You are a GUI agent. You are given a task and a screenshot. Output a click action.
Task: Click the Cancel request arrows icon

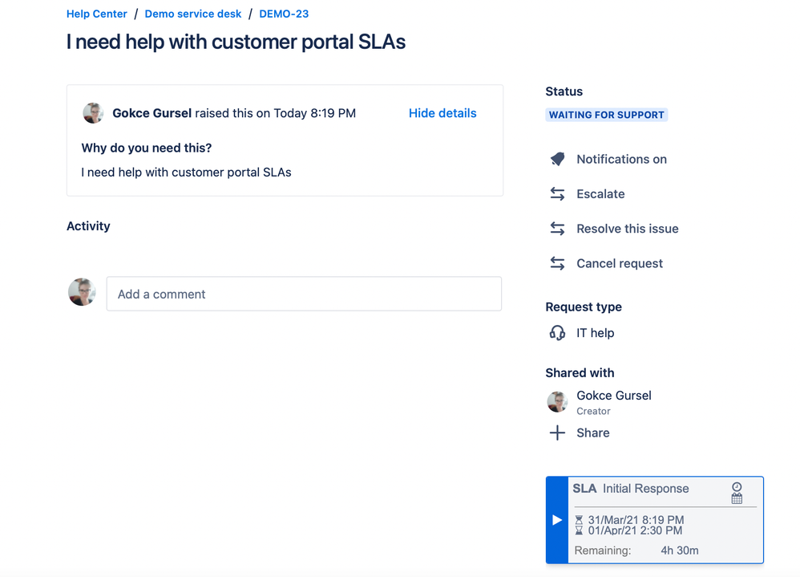pos(557,263)
